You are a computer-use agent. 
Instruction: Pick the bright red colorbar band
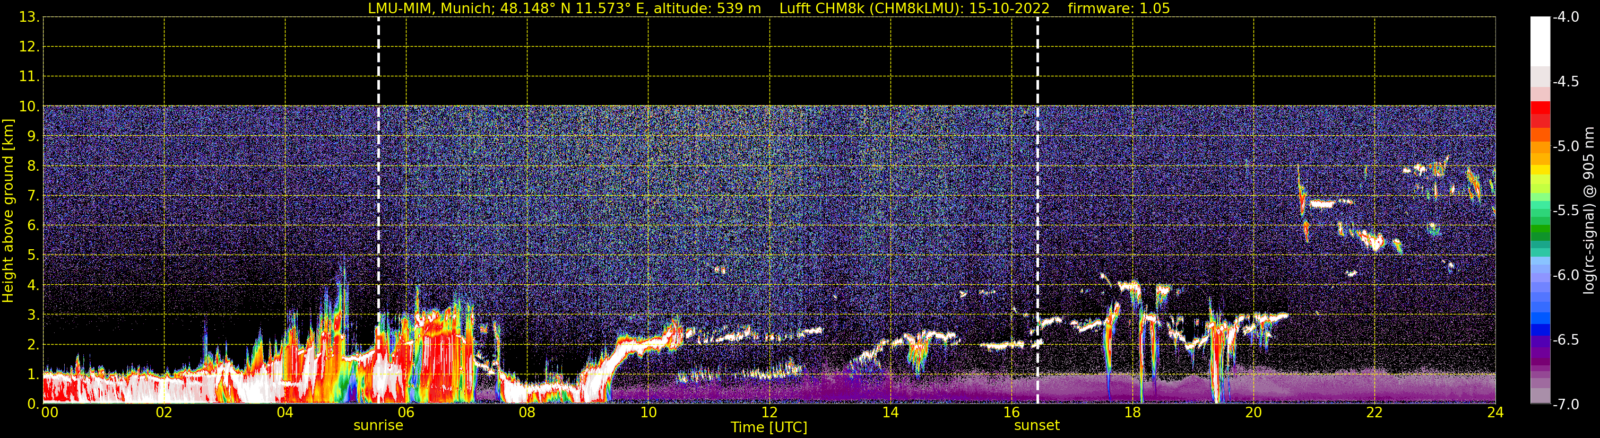(x=1540, y=108)
